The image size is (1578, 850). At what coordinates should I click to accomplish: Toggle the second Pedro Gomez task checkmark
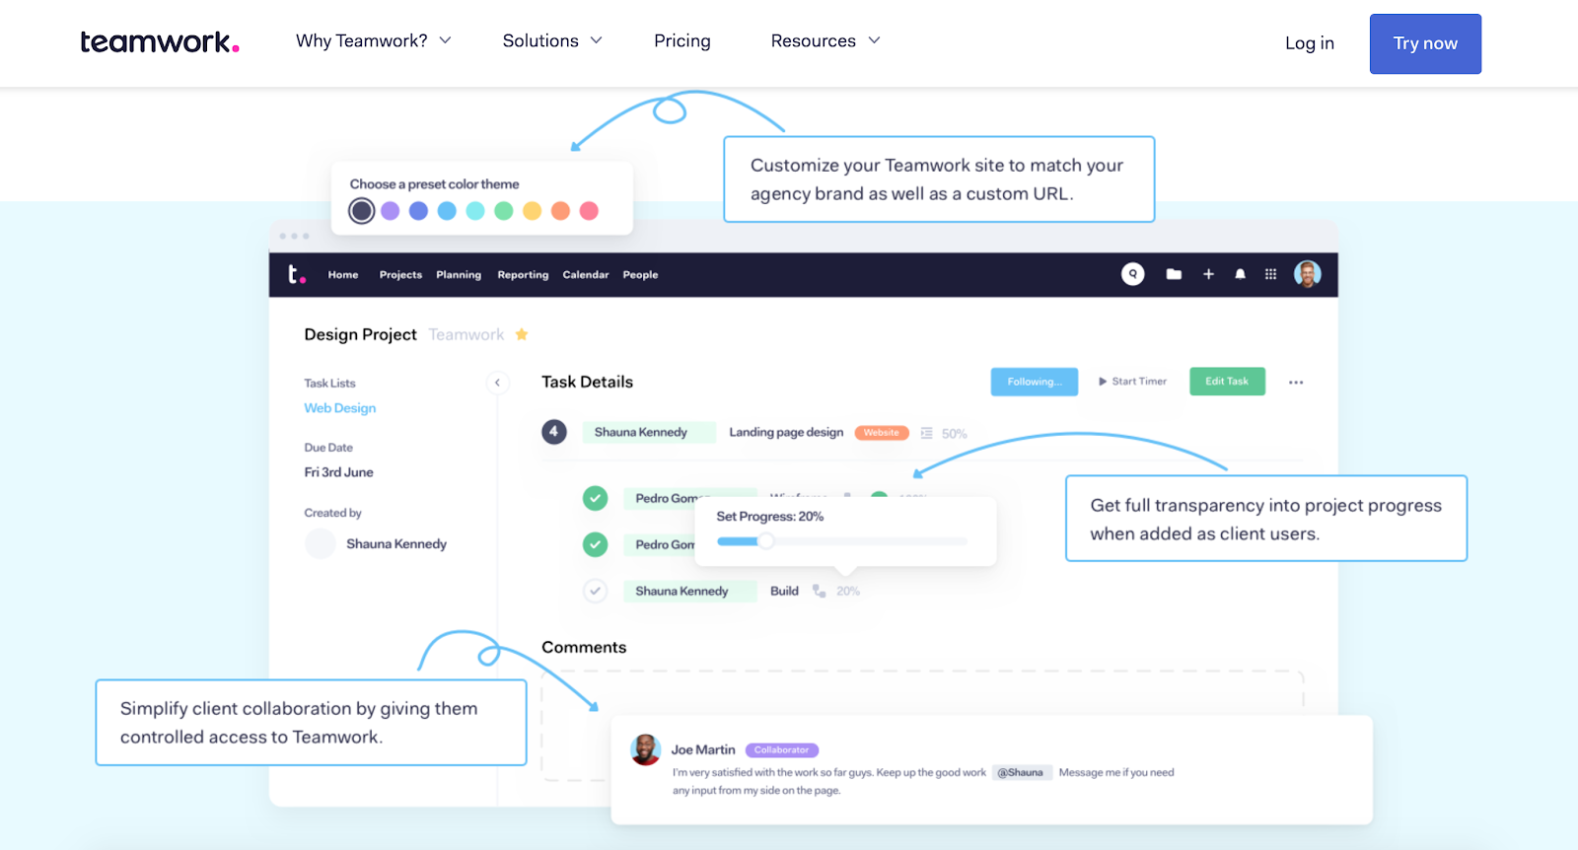click(x=595, y=544)
